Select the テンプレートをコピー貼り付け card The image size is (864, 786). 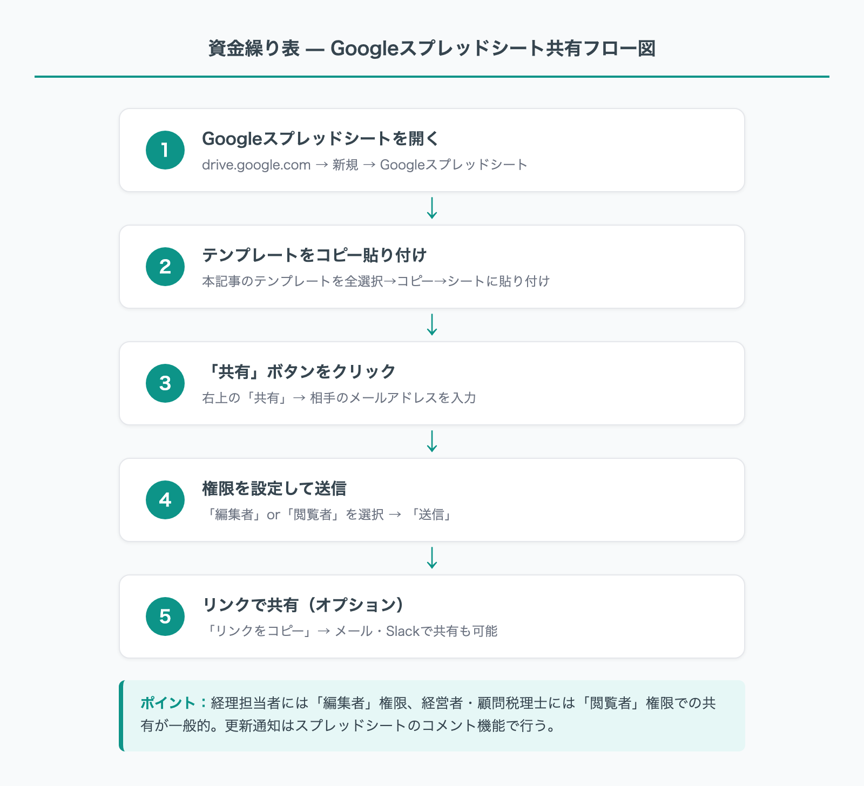(x=432, y=267)
